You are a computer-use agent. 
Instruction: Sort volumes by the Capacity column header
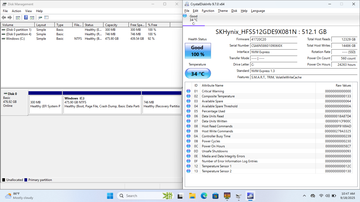(116, 25)
